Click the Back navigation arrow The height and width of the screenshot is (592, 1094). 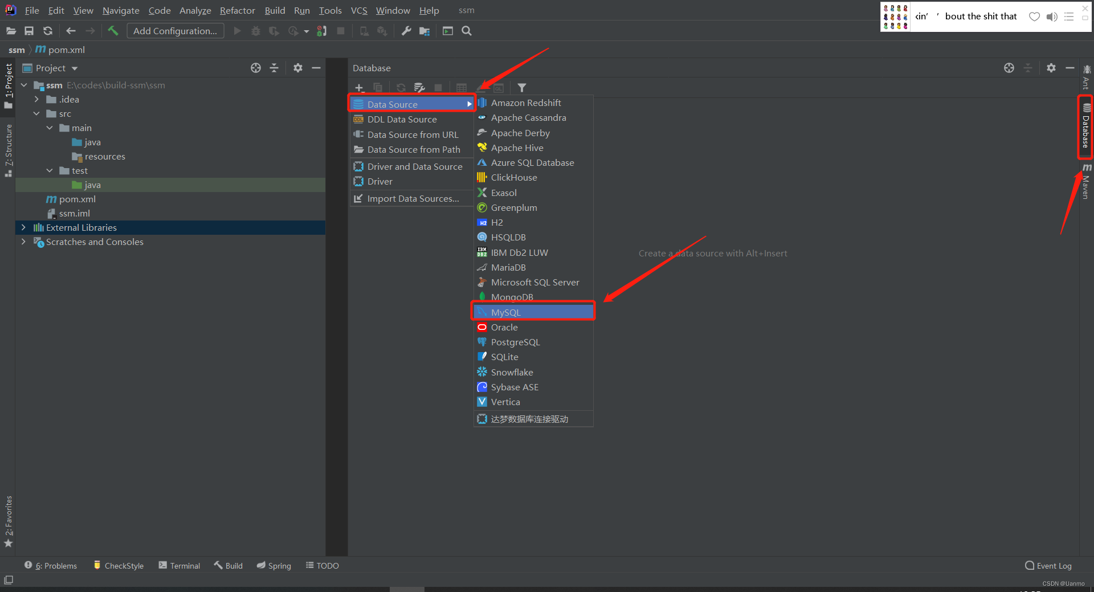pyautogui.click(x=71, y=31)
